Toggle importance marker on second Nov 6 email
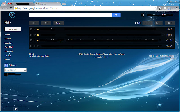This screenshot has height=112, width=180. pyautogui.click(x=38, y=35)
